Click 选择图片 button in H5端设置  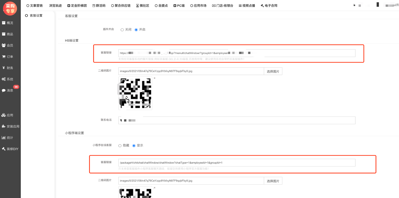point(273,71)
